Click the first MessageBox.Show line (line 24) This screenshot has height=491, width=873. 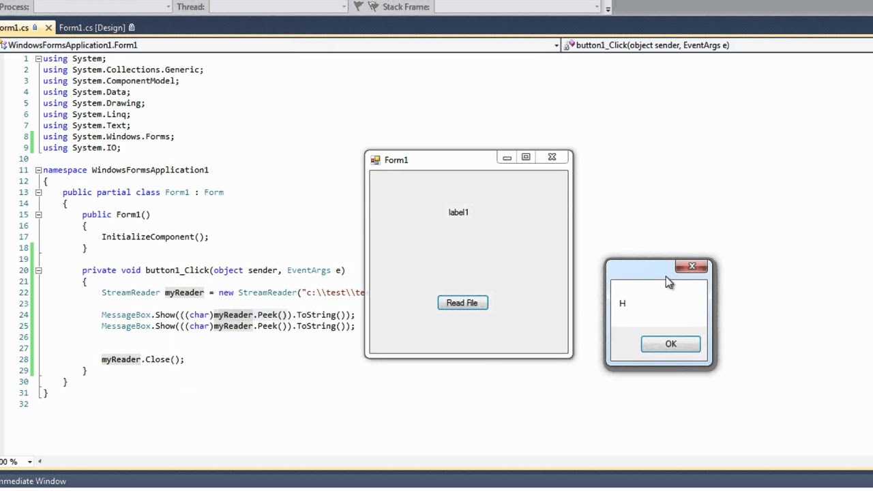click(228, 315)
